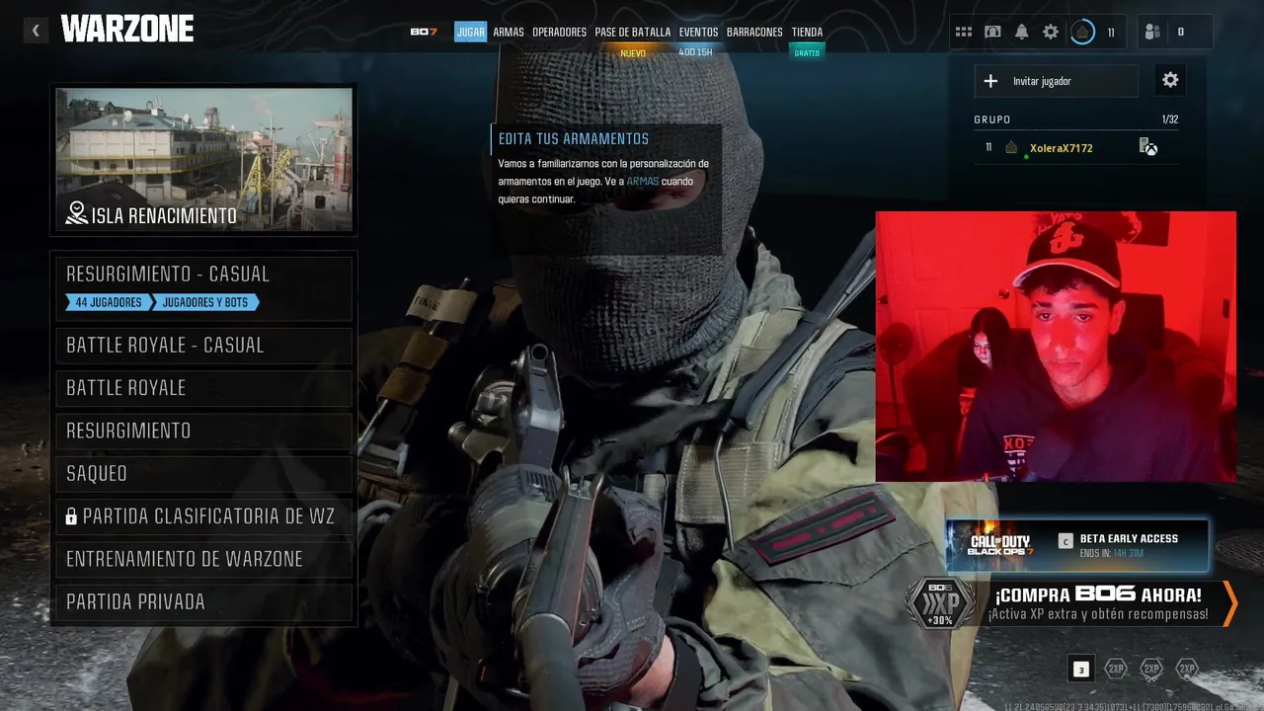Click the plus icon to invite player
The image size is (1264, 711).
[991, 81]
